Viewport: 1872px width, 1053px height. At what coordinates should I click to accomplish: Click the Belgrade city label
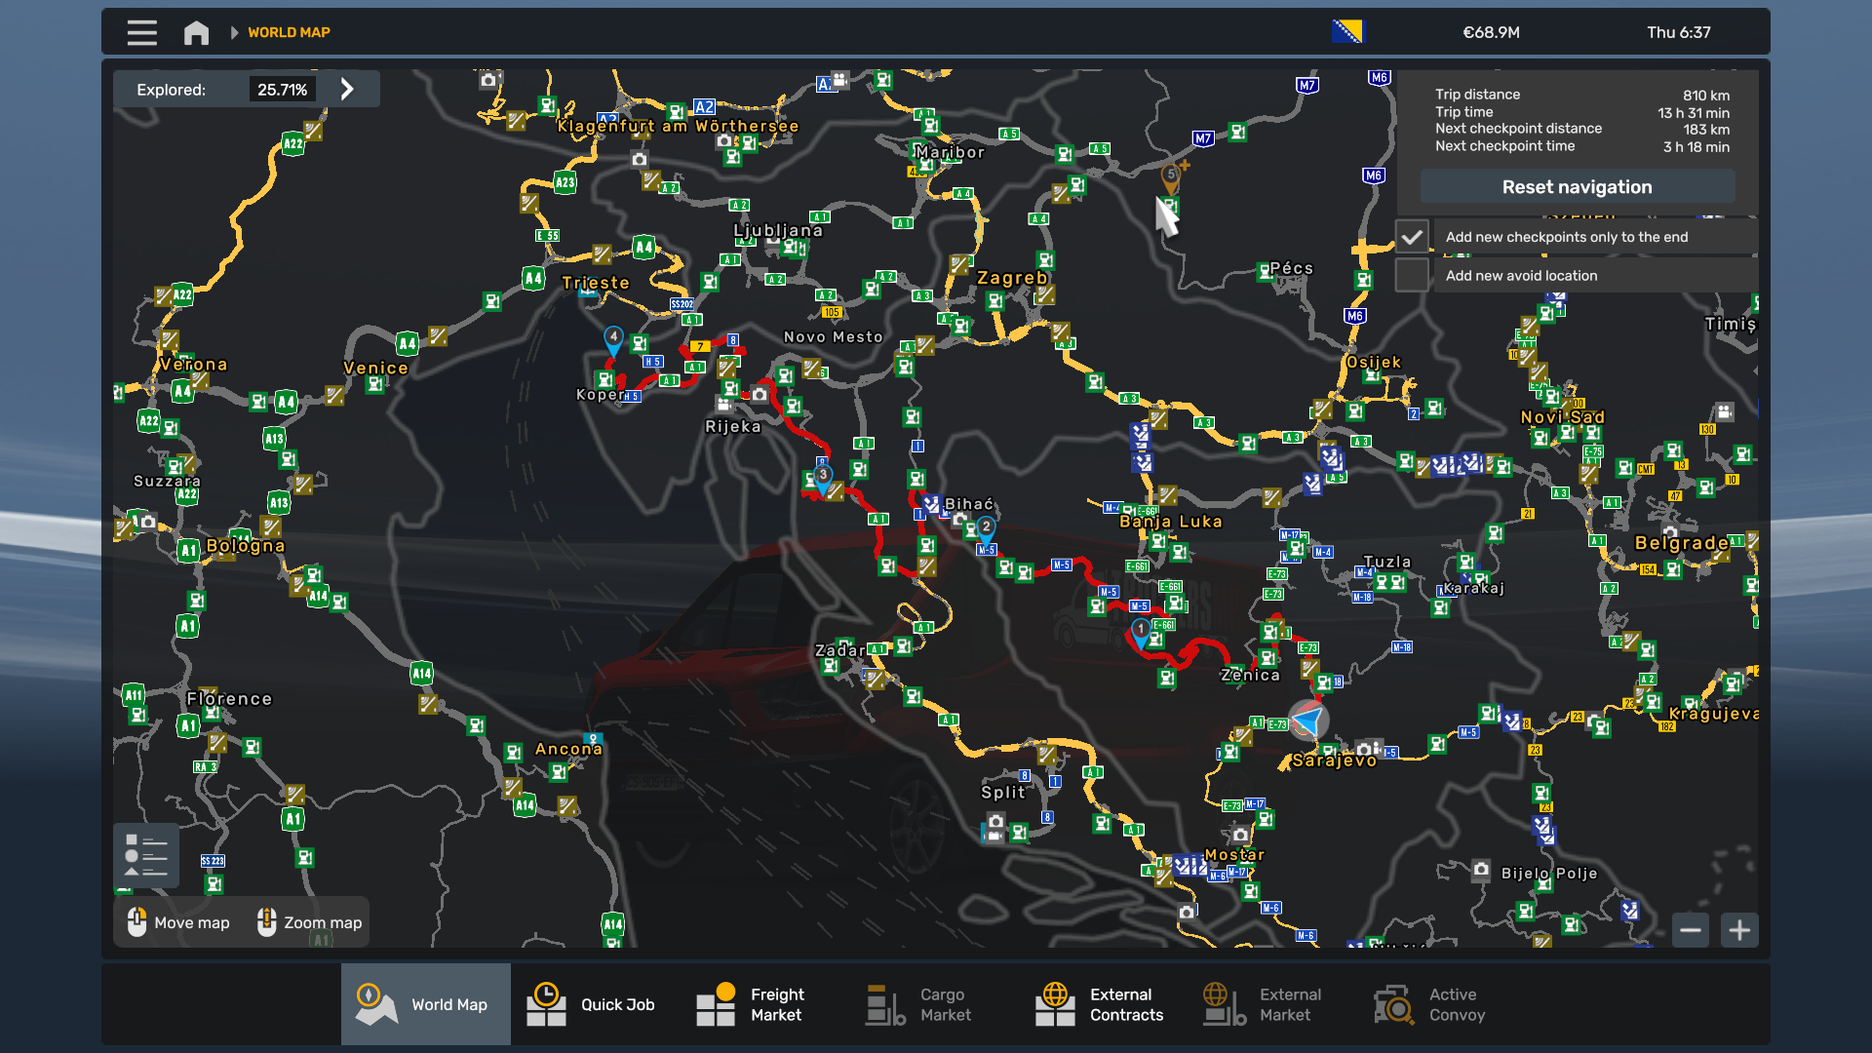point(1682,543)
